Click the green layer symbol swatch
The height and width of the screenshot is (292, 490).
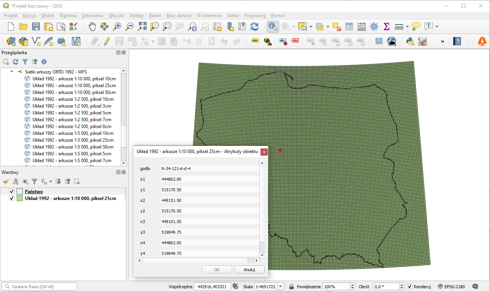pos(20,198)
